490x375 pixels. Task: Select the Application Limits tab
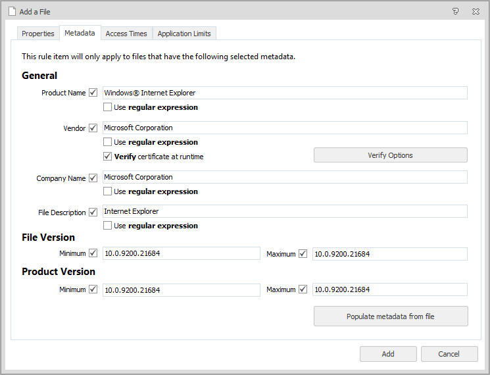[x=184, y=34]
